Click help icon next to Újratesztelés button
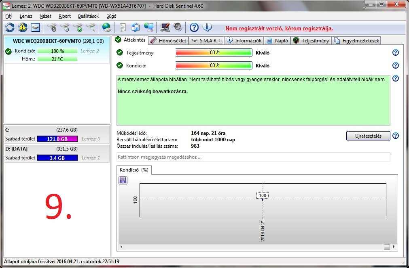409x268 pixels. click(x=396, y=136)
